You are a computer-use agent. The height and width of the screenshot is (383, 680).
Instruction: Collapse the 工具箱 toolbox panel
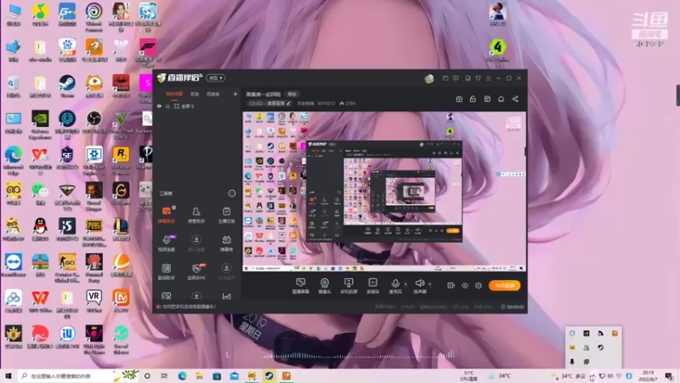(x=232, y=193)
